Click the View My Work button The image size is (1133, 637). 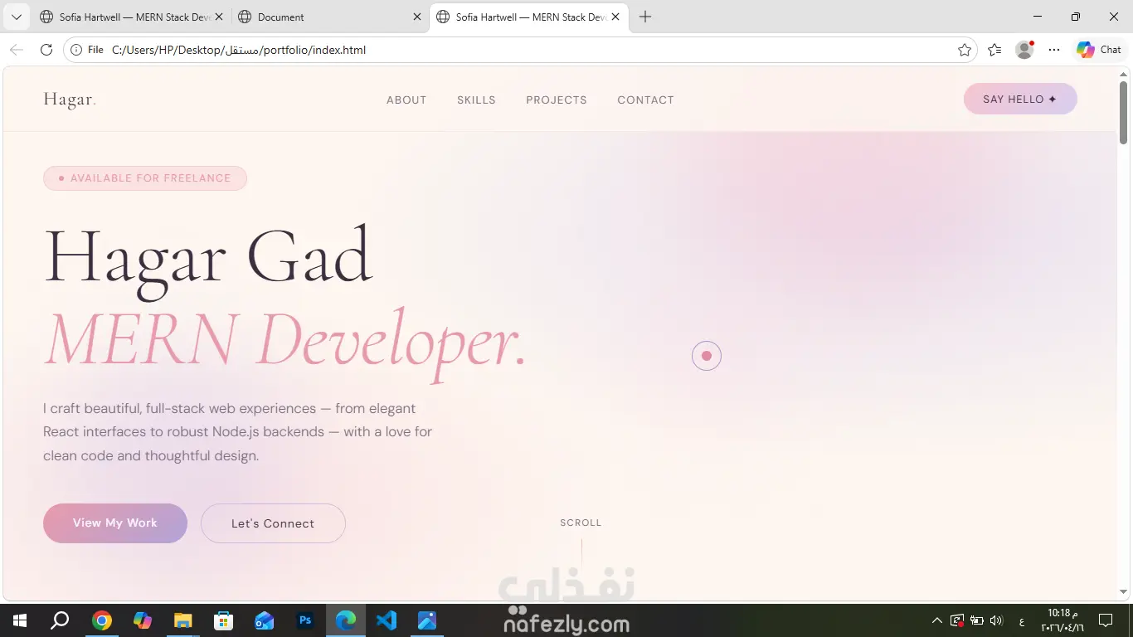(x=115, y=523)
